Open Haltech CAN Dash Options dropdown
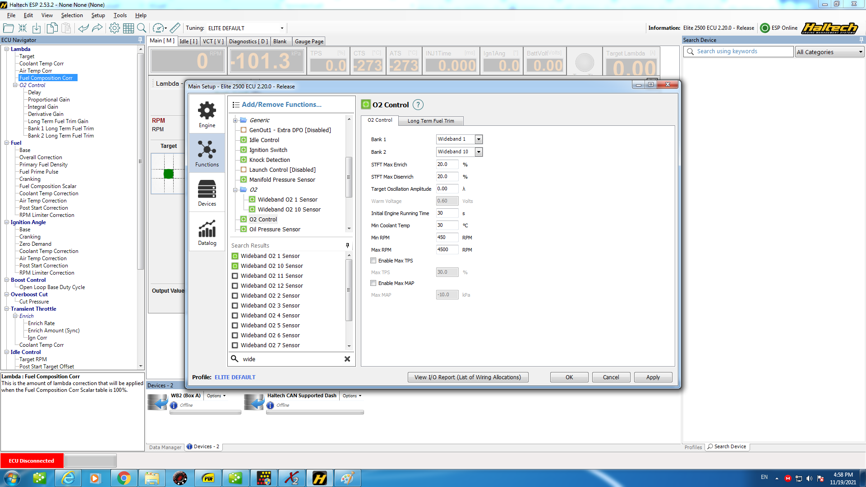Image resolution: width=866 pixels, height=487 pixels. pos(352,396)
